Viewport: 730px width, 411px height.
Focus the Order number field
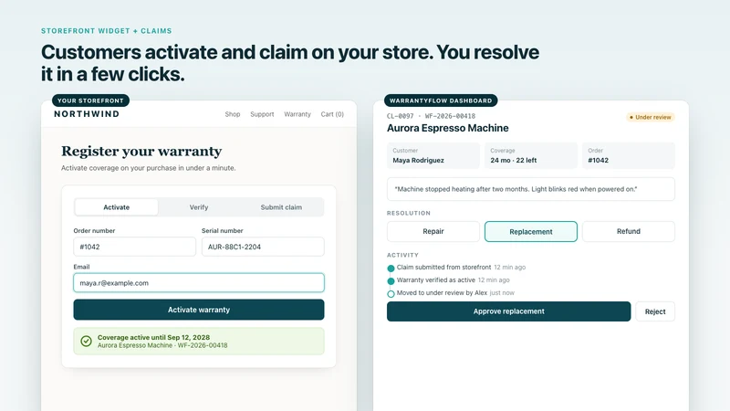134,247
